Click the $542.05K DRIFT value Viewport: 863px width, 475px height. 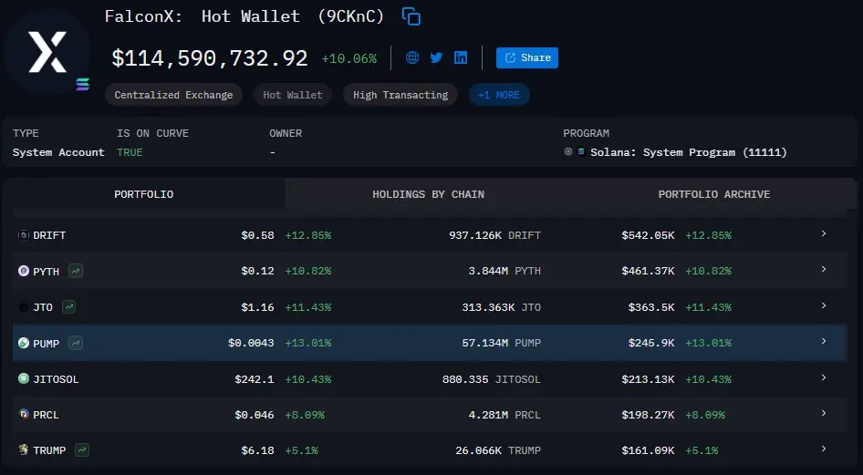point(648,235)
